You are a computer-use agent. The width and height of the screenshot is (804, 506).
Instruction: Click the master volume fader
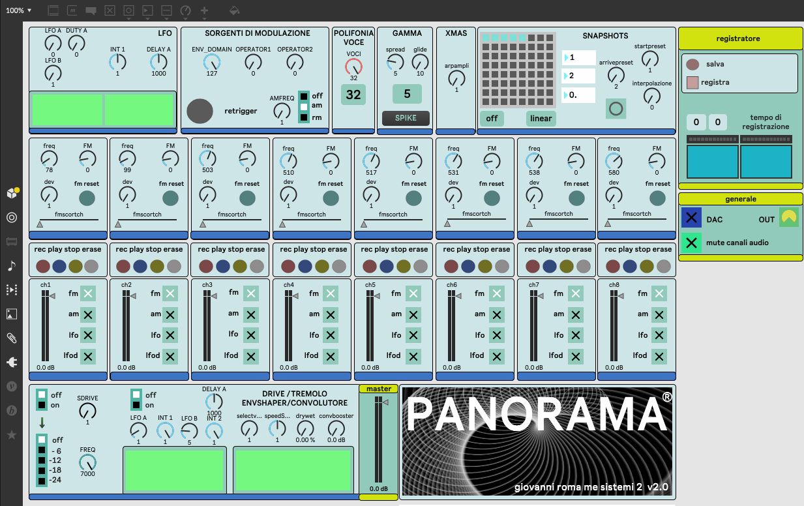coord(377,443)
